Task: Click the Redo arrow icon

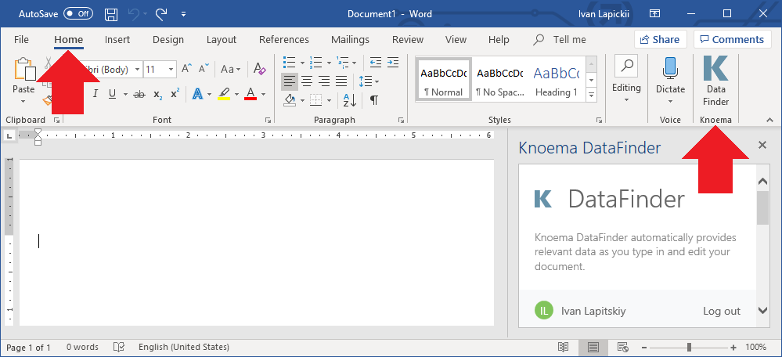Action: pyautogui.click(x=161, y=14)
